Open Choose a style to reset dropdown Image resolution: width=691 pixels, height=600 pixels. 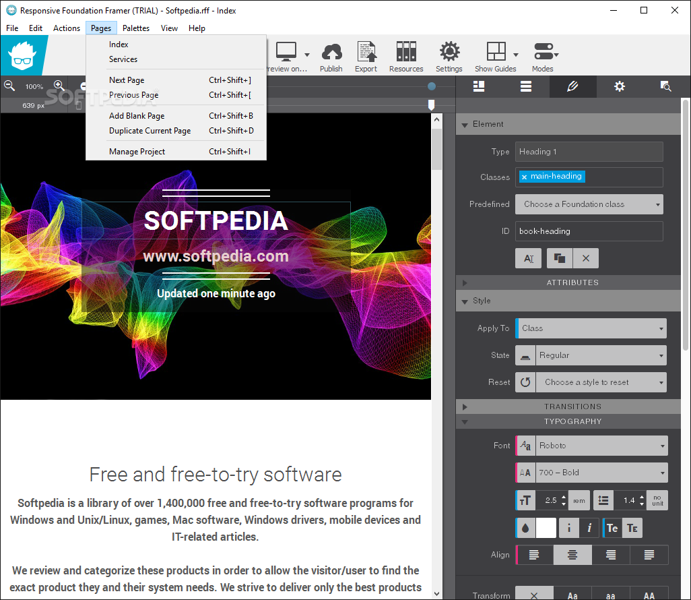[x=601, y=382]
